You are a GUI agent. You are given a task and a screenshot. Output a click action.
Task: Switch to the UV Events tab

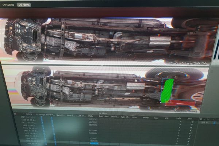pos(8,5)
